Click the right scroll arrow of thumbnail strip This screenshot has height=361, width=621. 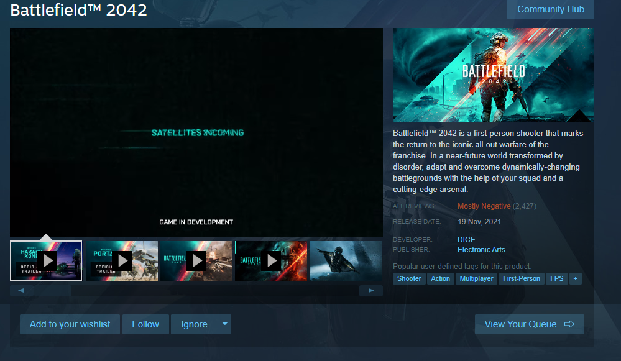(x=370, y=291)
